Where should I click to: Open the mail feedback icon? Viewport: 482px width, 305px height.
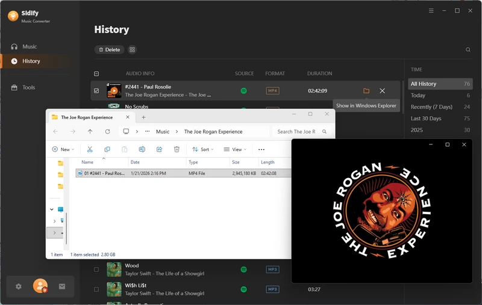(62, 286)
